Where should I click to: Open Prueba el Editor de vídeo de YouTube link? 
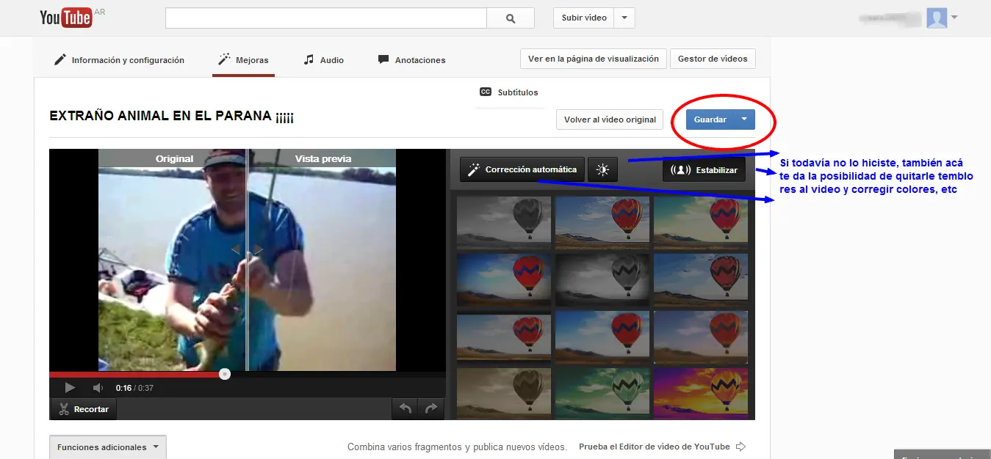(662, 447)
